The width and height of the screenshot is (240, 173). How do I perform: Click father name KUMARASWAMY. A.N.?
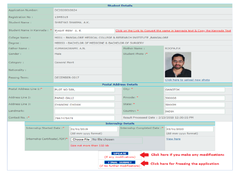pos(70,48)
